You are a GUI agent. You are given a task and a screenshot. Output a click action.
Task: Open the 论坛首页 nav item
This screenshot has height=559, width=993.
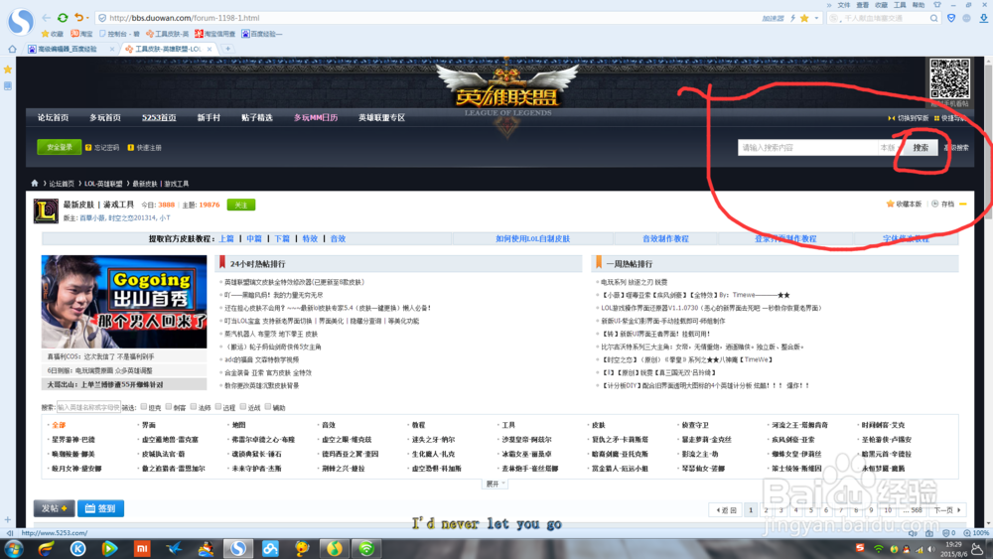click(x=53, y=118)
